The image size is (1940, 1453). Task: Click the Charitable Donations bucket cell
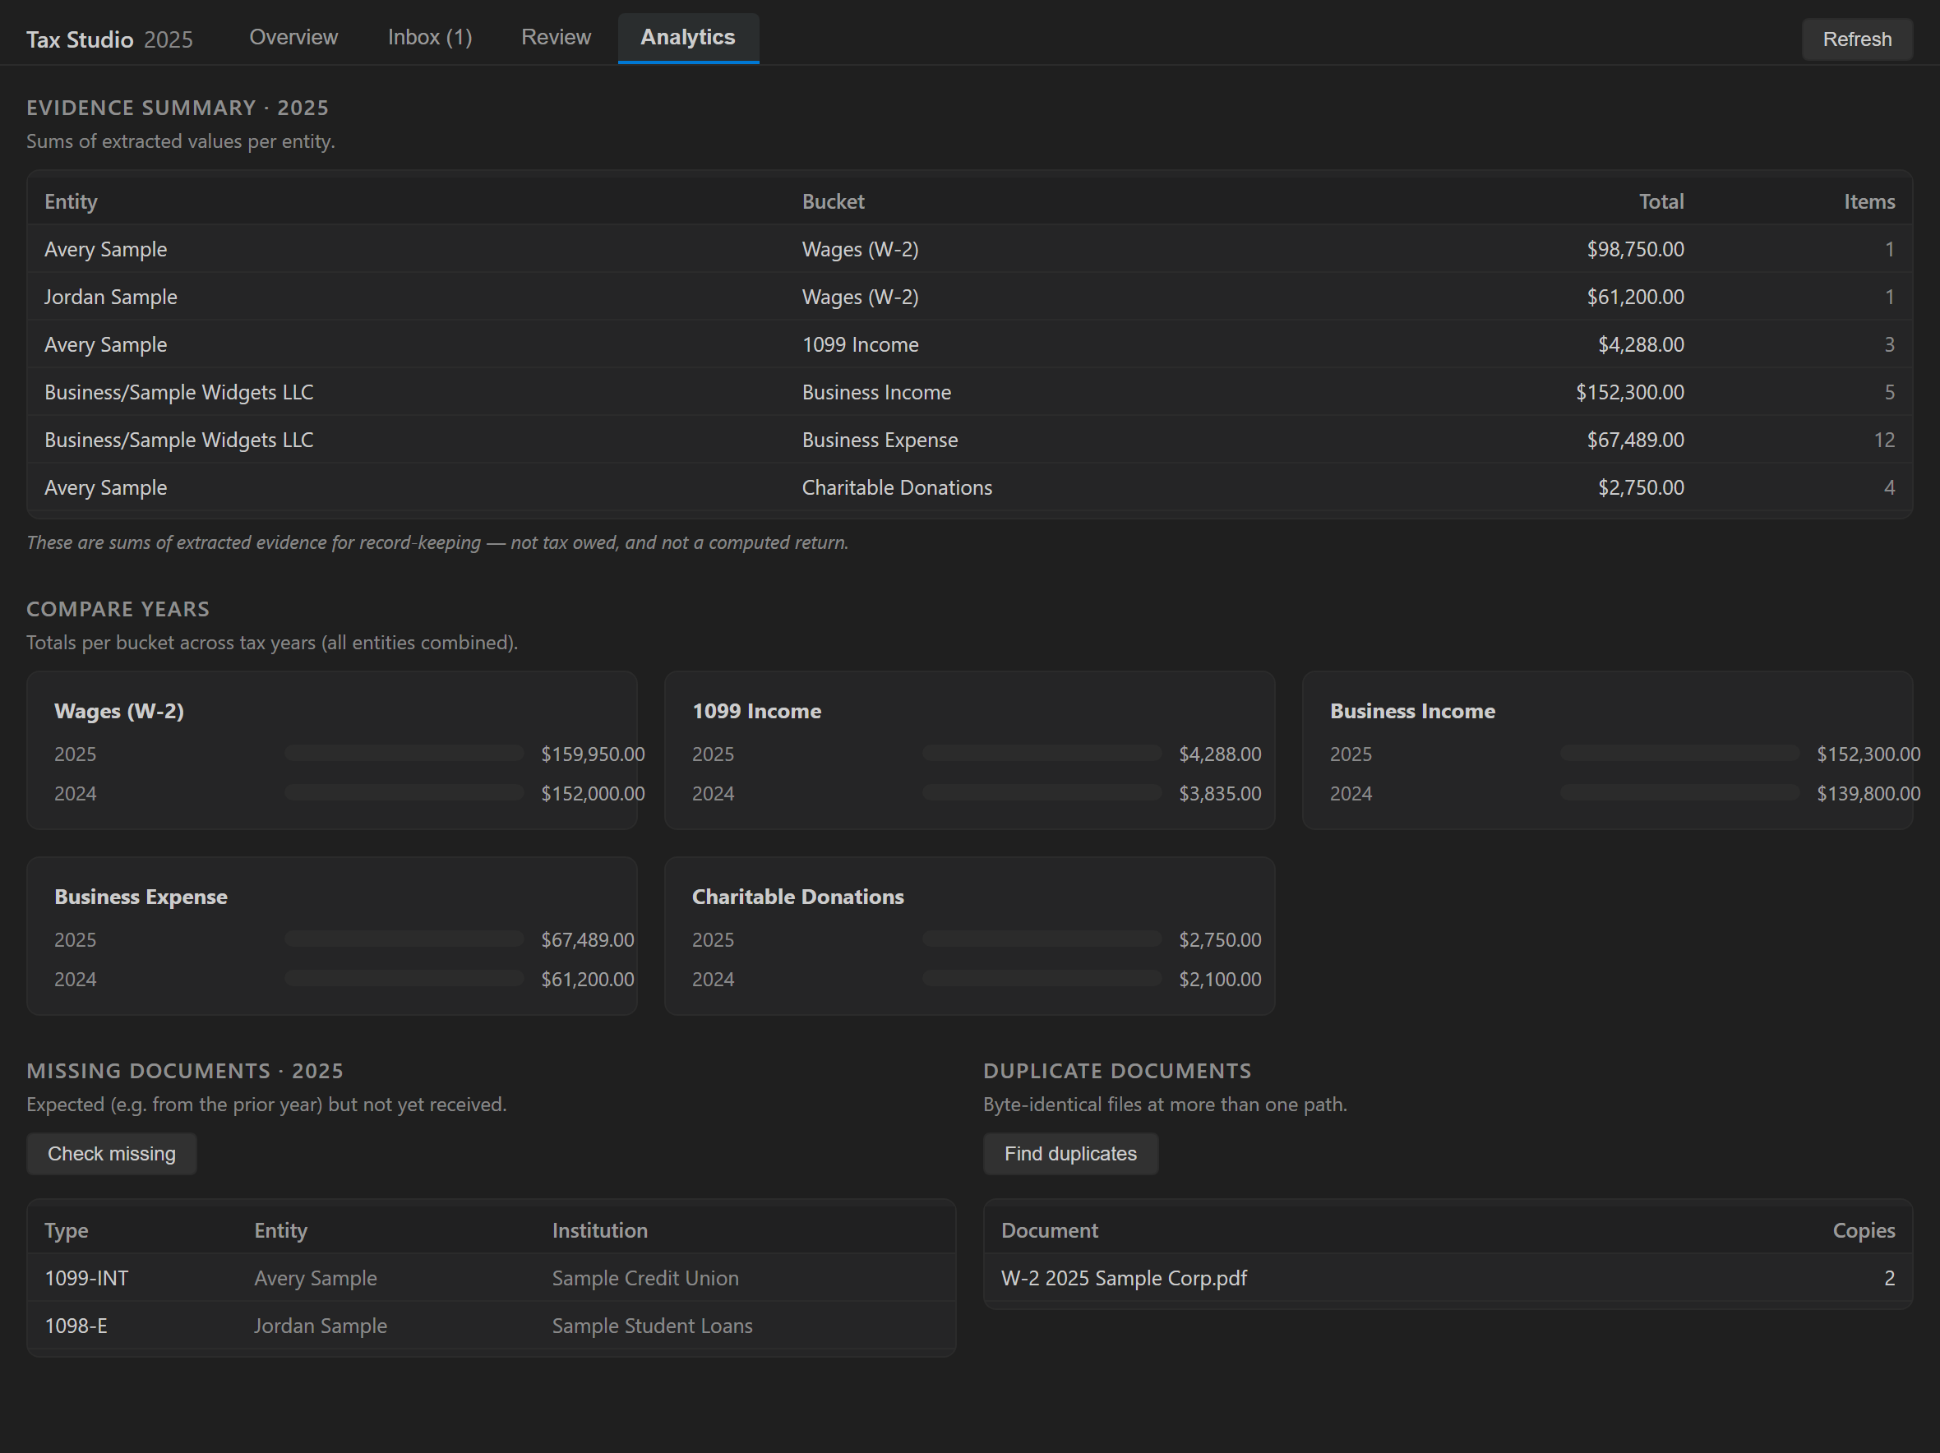897,487
